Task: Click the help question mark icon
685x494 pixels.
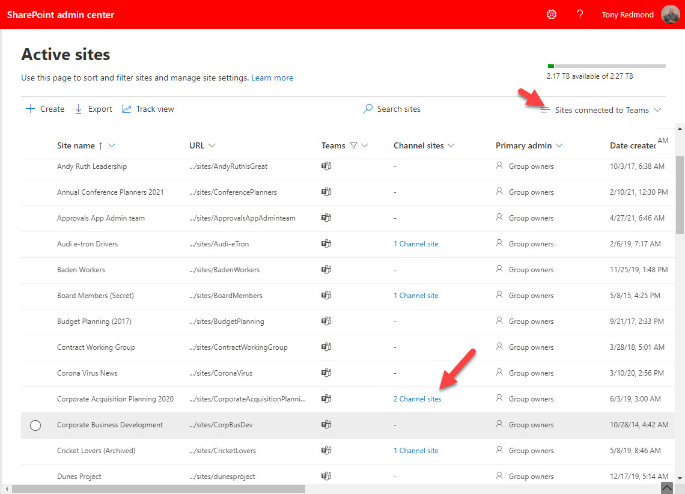Action: pos(580,14)
